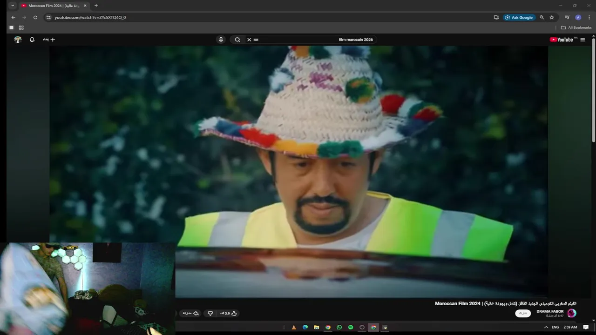
Task: Go forward with the browser forward arrow
Action: click(x=24, y=17)
